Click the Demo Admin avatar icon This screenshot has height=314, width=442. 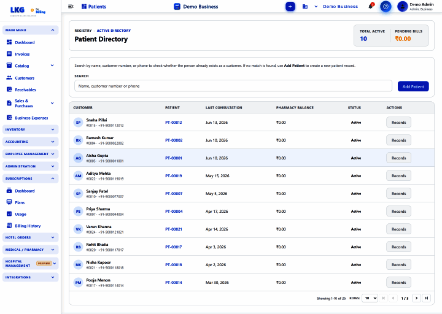click(x=402, y=7)
